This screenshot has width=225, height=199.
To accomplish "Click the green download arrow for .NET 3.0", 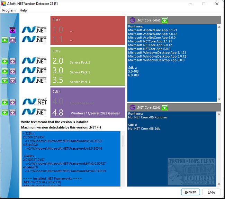I will (5, 71).
